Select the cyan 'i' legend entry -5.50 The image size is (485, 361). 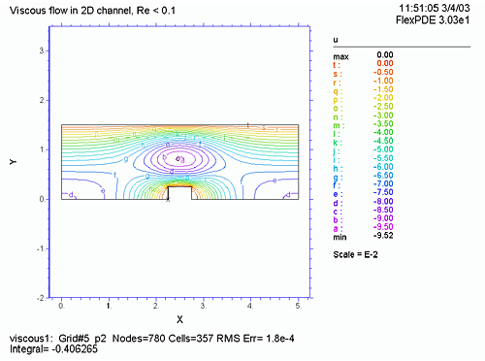point(363,158)
